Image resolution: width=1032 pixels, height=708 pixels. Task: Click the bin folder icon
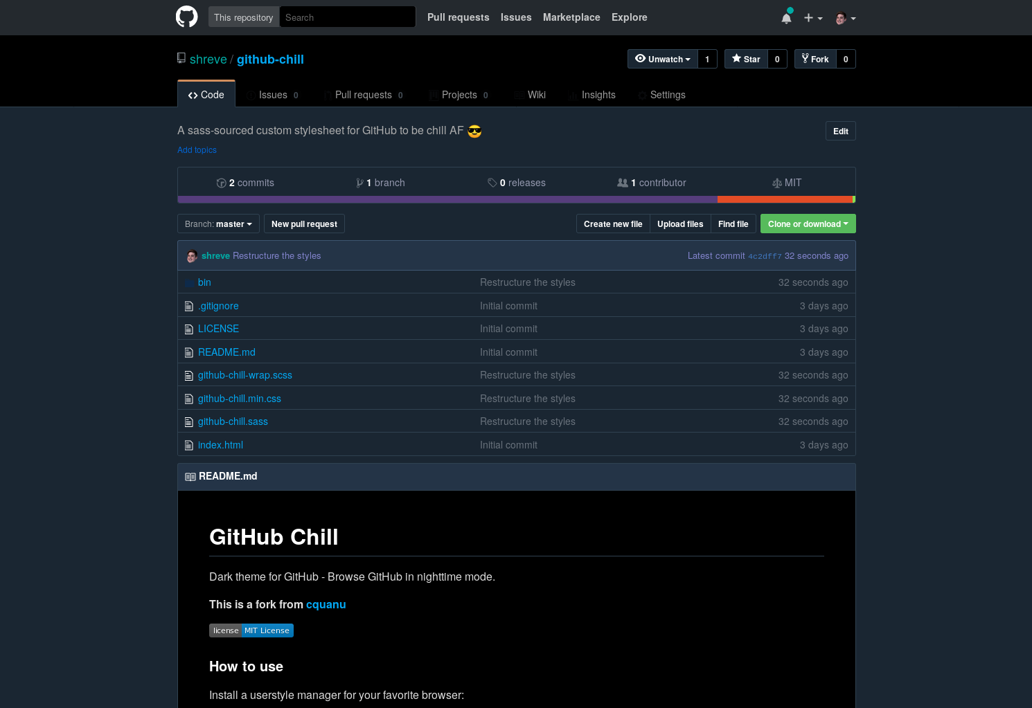pyautogui.click(x=189, y=282)
